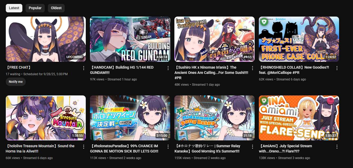This screenshot has width=353, height=168.
Task: Open three-dot menu for Summer Relay Karaoke video
Action: coord(253,147)
